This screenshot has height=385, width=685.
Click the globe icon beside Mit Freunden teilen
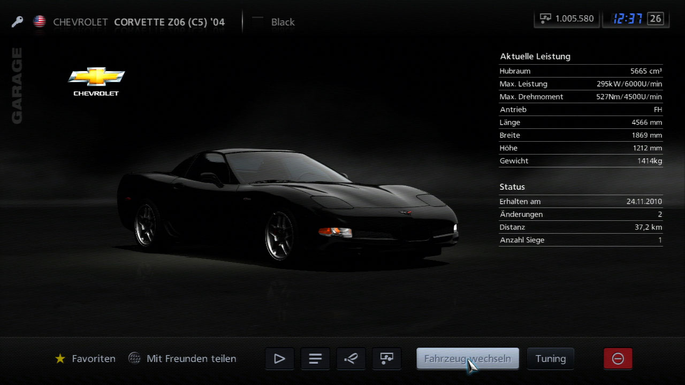134,359
